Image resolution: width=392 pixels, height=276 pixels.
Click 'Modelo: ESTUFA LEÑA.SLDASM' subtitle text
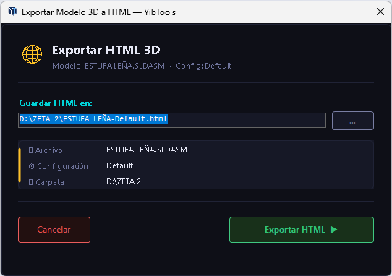pos(108,66)
